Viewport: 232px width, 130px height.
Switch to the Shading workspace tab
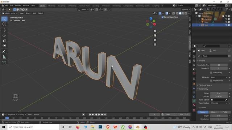pyautogui.click(x=96, y=6)
